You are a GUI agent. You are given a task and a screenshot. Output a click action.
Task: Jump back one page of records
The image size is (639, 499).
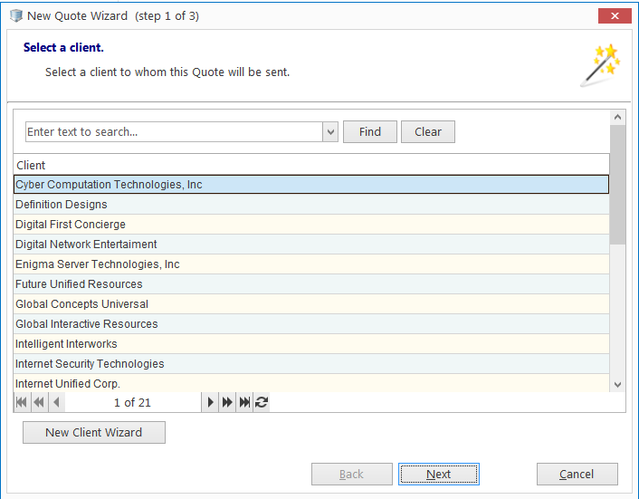click(39, 402)
